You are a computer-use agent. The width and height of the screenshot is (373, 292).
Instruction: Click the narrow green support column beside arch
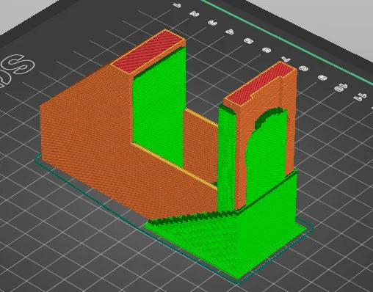[226, 159]
